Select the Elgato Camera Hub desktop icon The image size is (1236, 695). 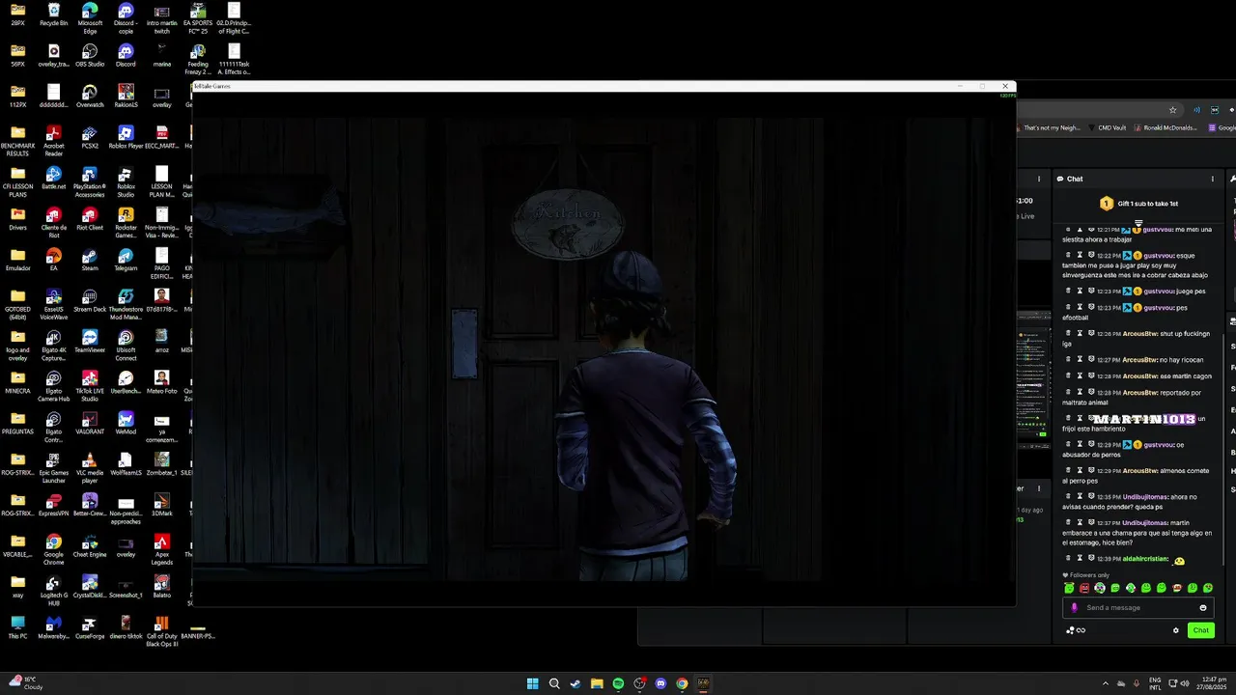coord(54,386)
